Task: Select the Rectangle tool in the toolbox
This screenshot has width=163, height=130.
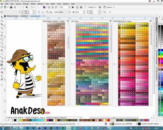Action: [x=2, y=39]
